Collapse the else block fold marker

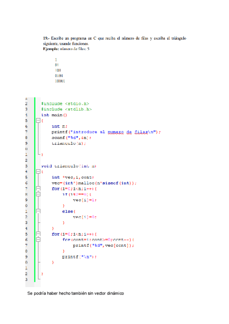tap(38, 211)
